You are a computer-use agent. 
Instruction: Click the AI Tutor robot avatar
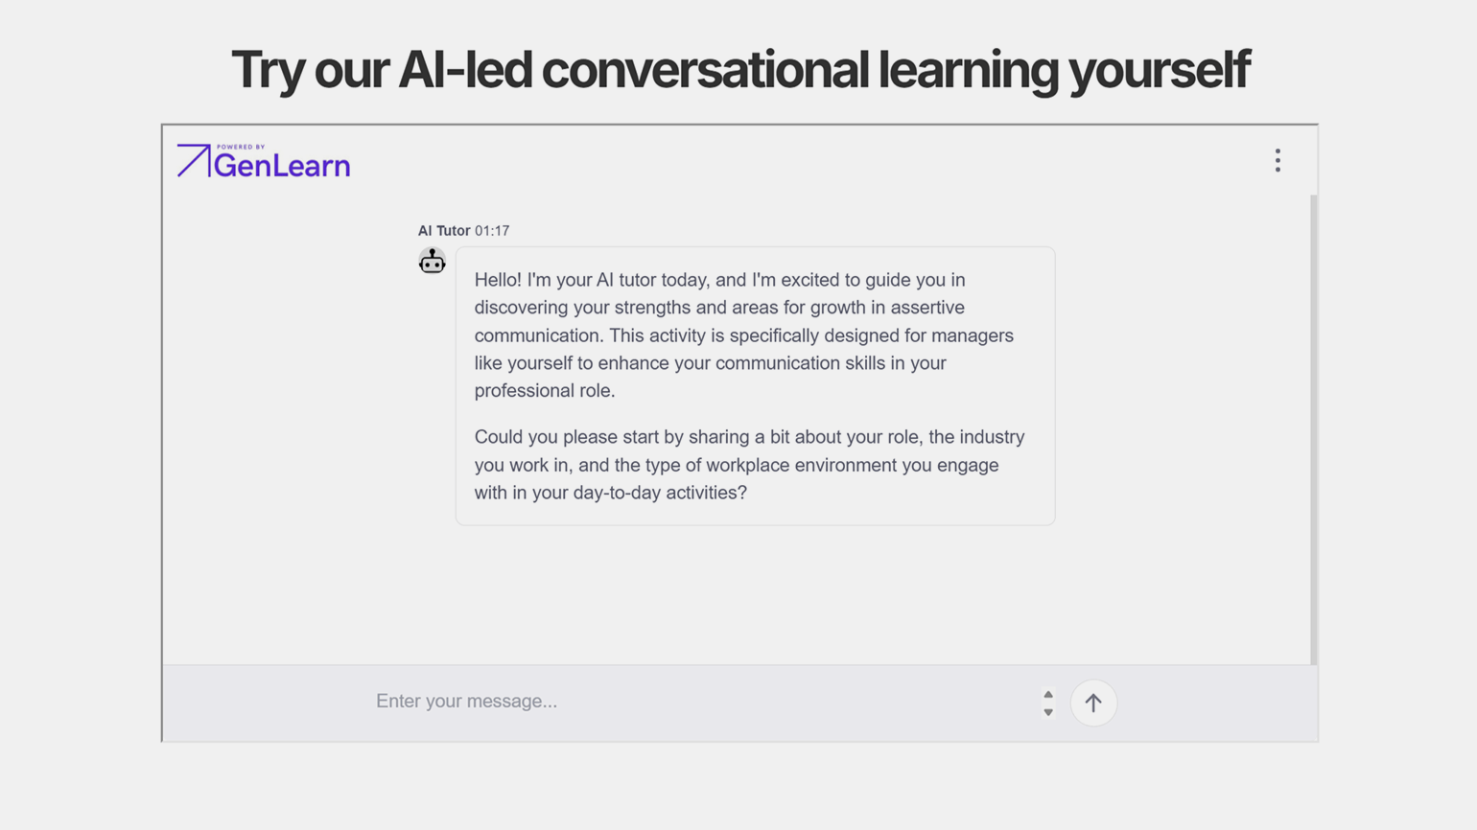[x=432, y=261]
